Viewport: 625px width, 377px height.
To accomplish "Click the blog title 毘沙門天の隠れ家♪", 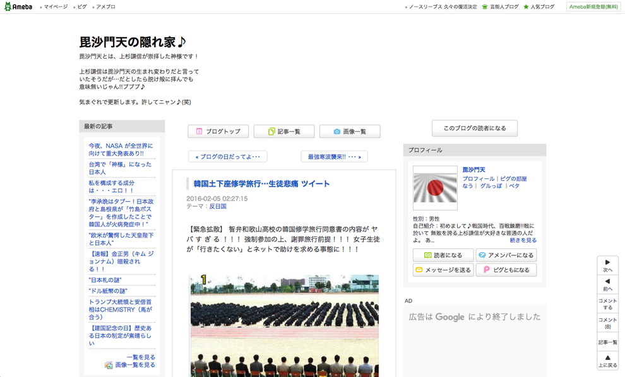I will pos(133,42).
